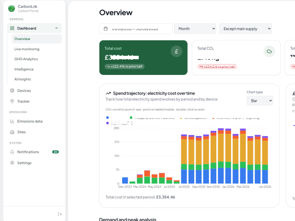Open GHG Analytics
Screen dimensions: 295x221
pyautogui.click(x=26, y=59)
